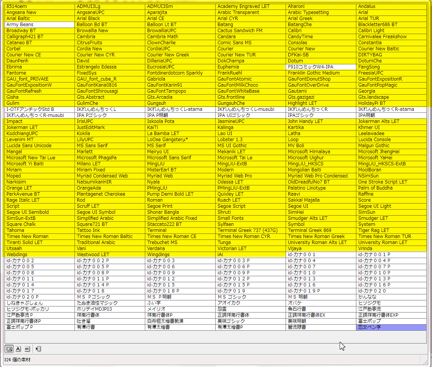Choose Myriad Web Pro Condensed font

[321, 176]
